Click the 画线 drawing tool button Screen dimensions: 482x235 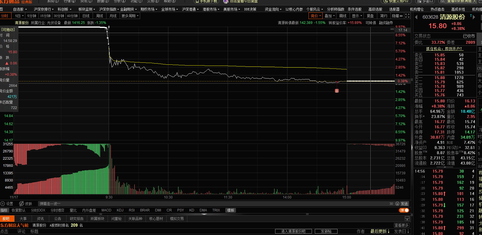343,16
